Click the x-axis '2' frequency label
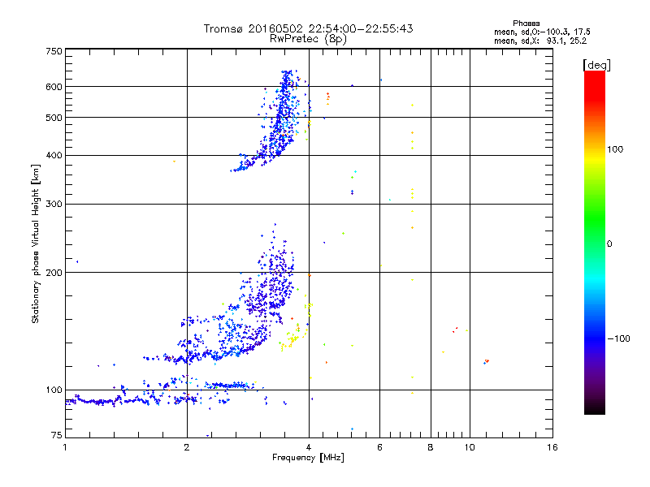Image resolution: width=650 pixels, height=487 pixels. click(x=187, y=447)
